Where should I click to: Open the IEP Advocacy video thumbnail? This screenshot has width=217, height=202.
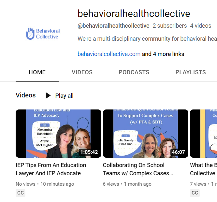pyautogui.click(x=58, y=134)
